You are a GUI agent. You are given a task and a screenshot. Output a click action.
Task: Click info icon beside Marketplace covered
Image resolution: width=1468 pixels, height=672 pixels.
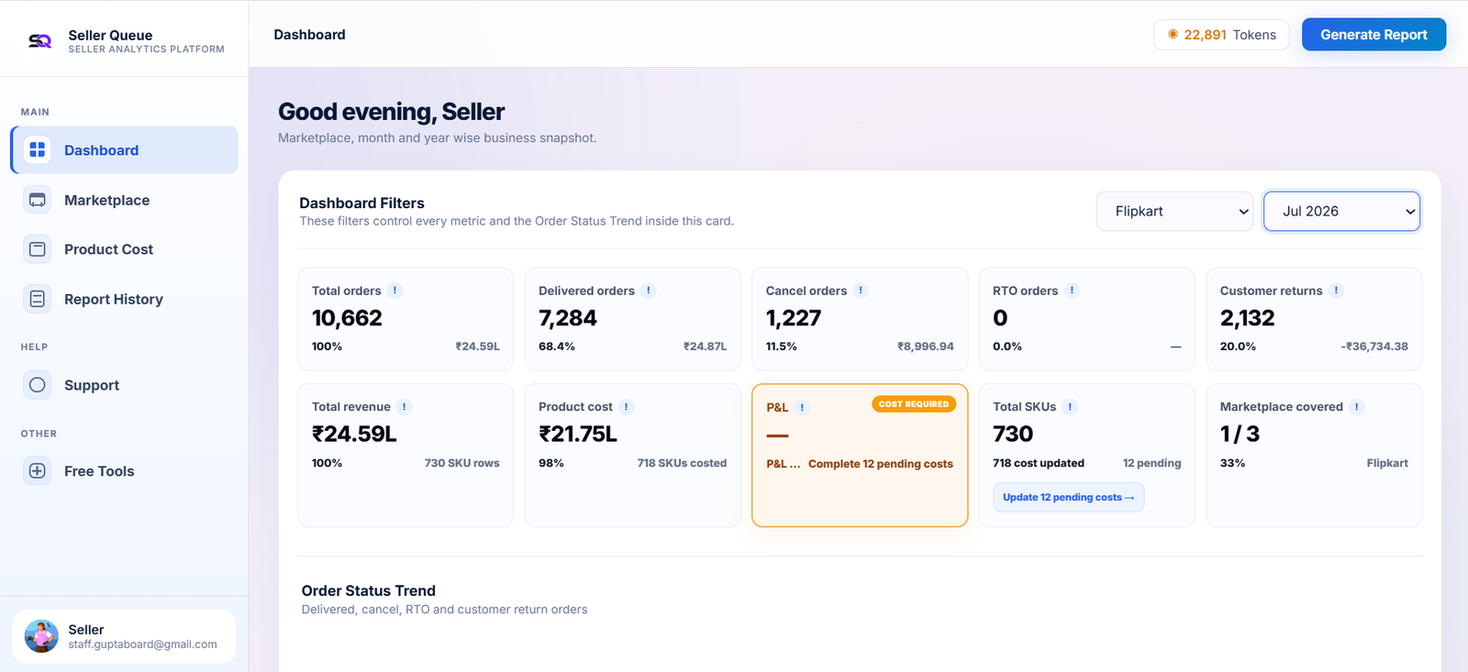(x=1357, y=407)
